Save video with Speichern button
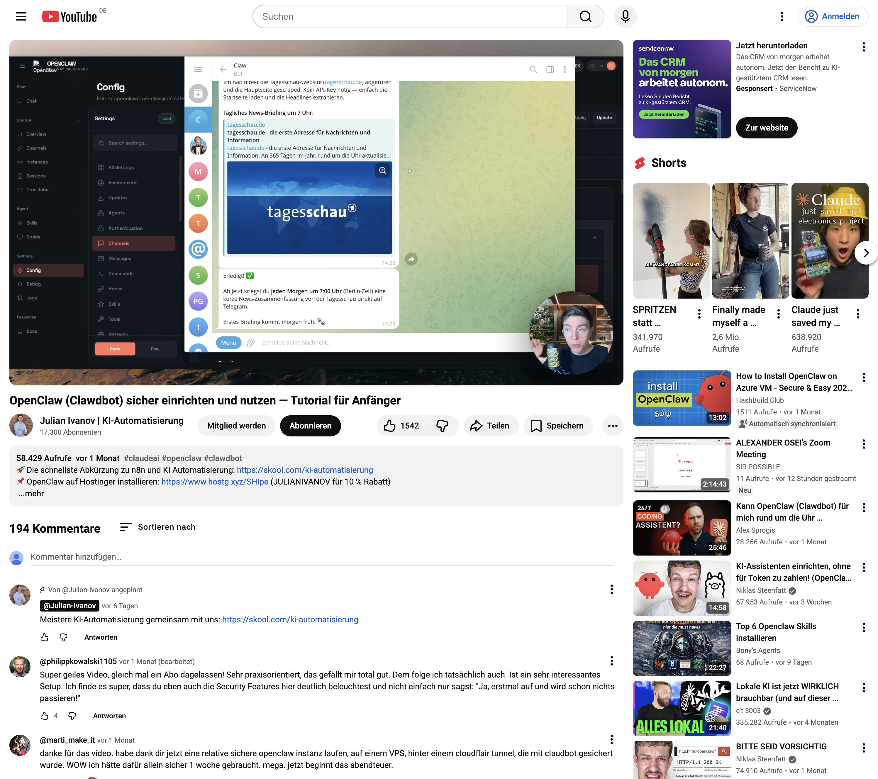 coord(557,425)
